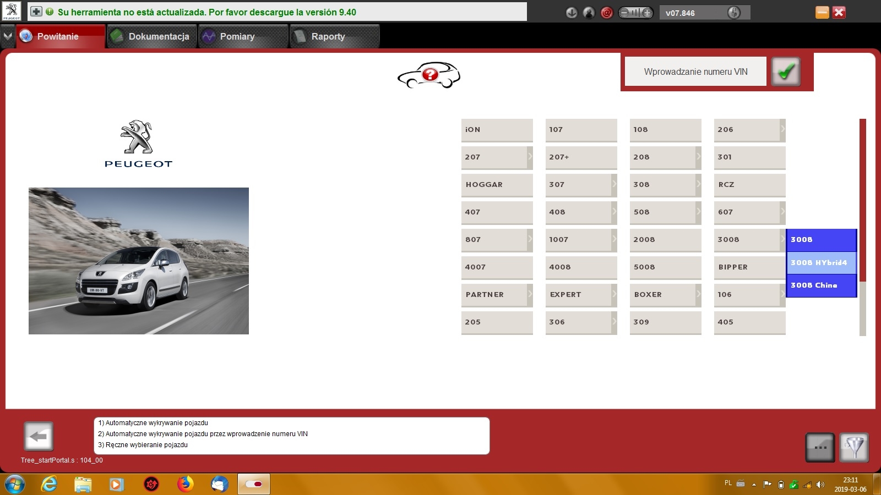Click the download arrow icon in top bar
The height and width of the screenshot is (495, 881).
coord(572,13)
